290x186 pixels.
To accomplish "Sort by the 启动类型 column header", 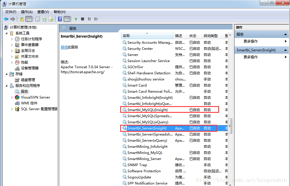I will click(x=212, y=36).
